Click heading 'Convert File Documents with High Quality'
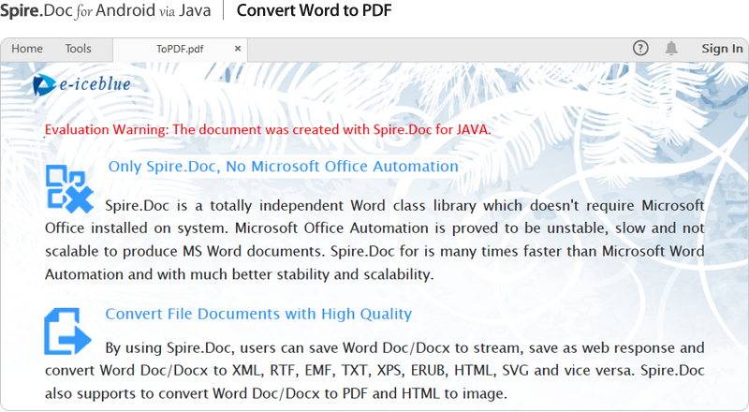The height and width of the screenshot is (412, 749). tap(258, 314)
